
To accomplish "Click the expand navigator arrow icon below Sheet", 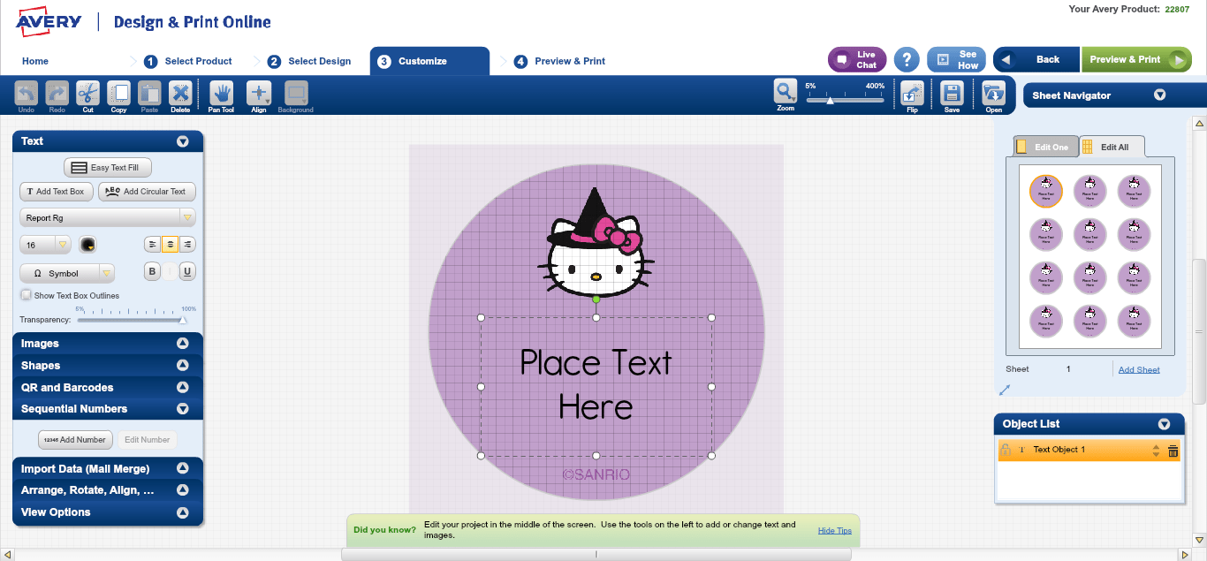I will (x=1005, y=390).
